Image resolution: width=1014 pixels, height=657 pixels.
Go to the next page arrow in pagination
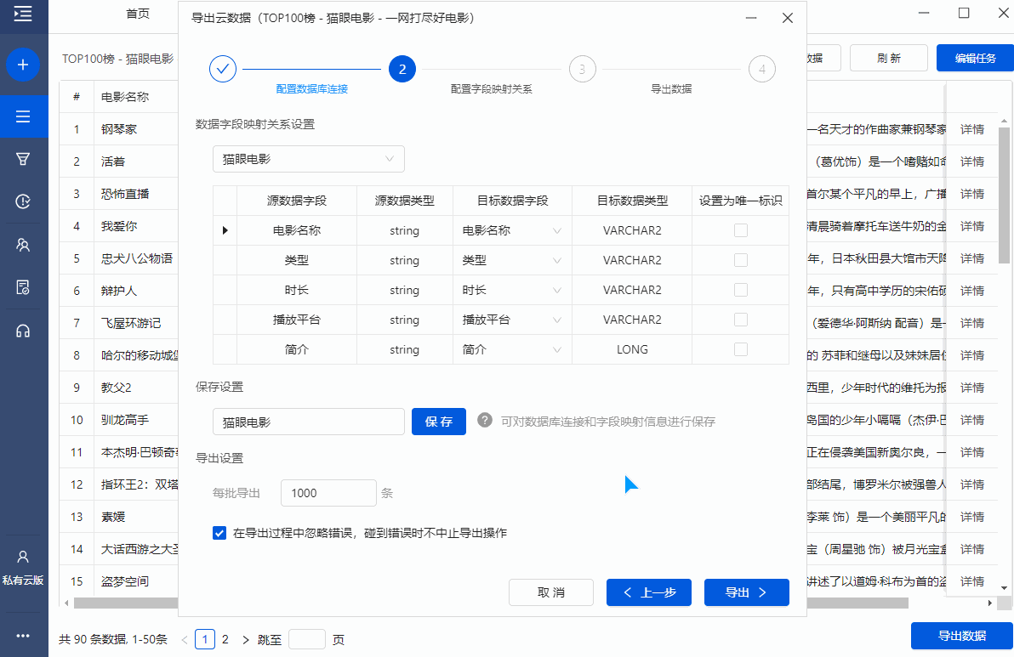pos(246,639)
